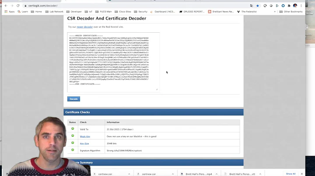Expand the bookmarks overflow chevron
Screen dimensions: 315x176
pyautogui.click(x=275, y=12)
